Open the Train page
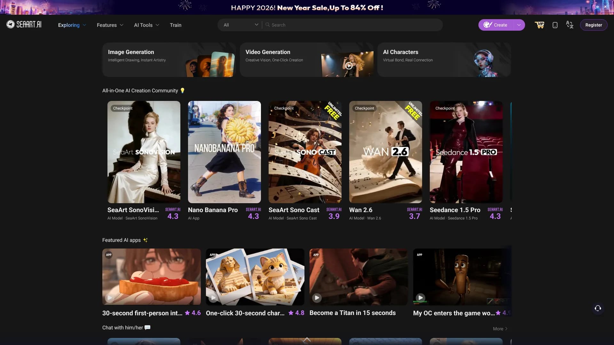Viewport: 614px width, 345px height. coord(176,25)
